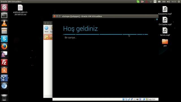181x102 pixels.
Task: Launch Skype from the launcher
Action: click(4, 39)
